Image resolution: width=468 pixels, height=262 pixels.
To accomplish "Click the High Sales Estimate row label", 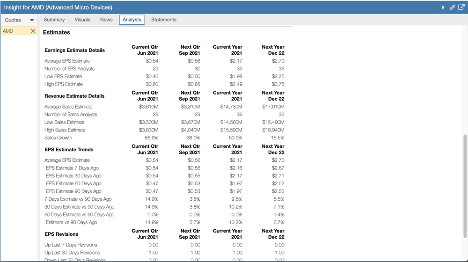I will (65, 130).
